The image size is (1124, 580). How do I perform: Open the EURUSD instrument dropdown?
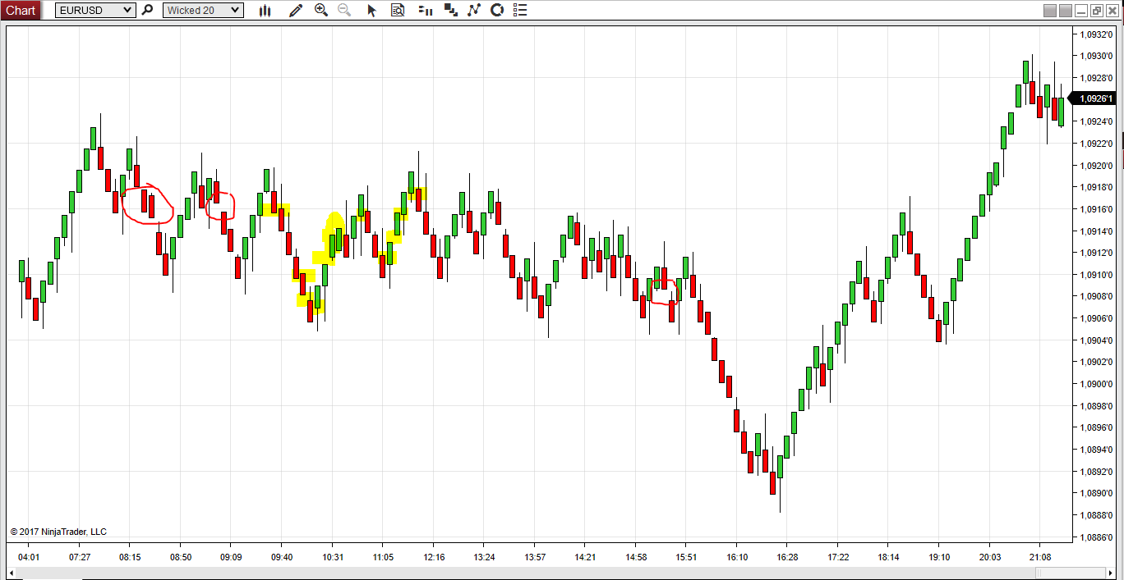[95, 10]
